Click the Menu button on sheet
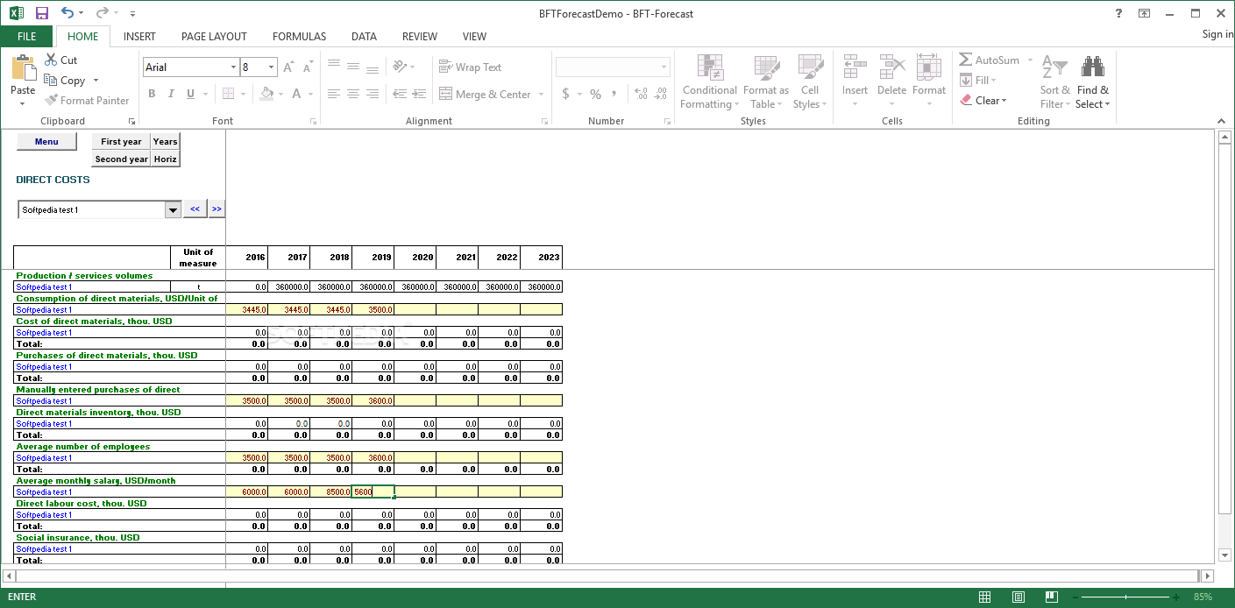 pyautogui.click(x=46, y=141)
